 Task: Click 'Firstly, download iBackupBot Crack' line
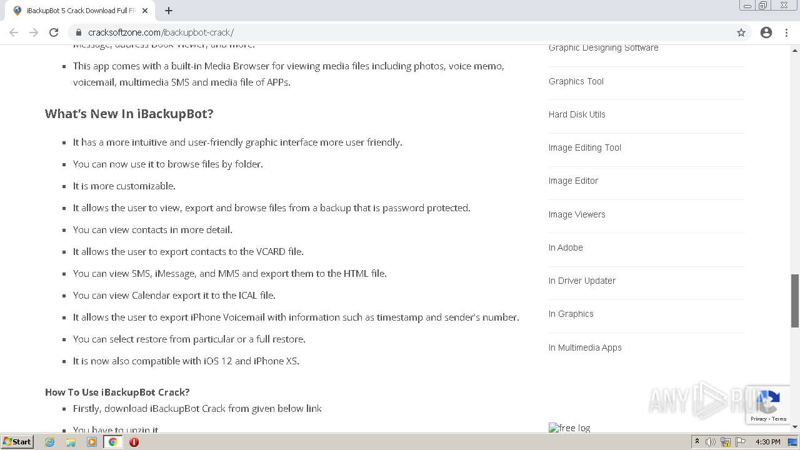pyautogui.click(x=197, y=408)
